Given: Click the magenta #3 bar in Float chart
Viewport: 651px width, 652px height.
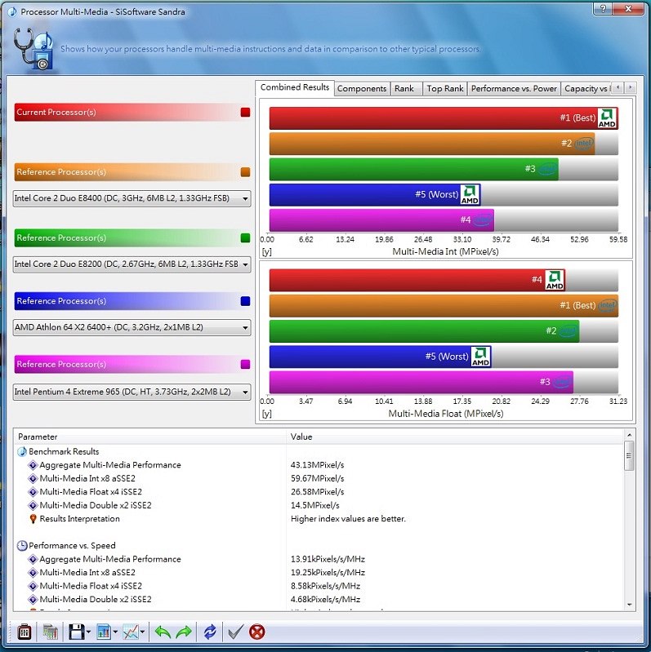Looking at the screenshot, I should [421, 382].
